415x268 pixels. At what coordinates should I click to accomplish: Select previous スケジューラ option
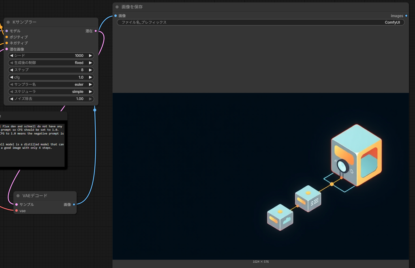coord(11,92)
